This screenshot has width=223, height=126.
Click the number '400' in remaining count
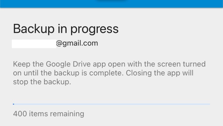tap(20, 114)
